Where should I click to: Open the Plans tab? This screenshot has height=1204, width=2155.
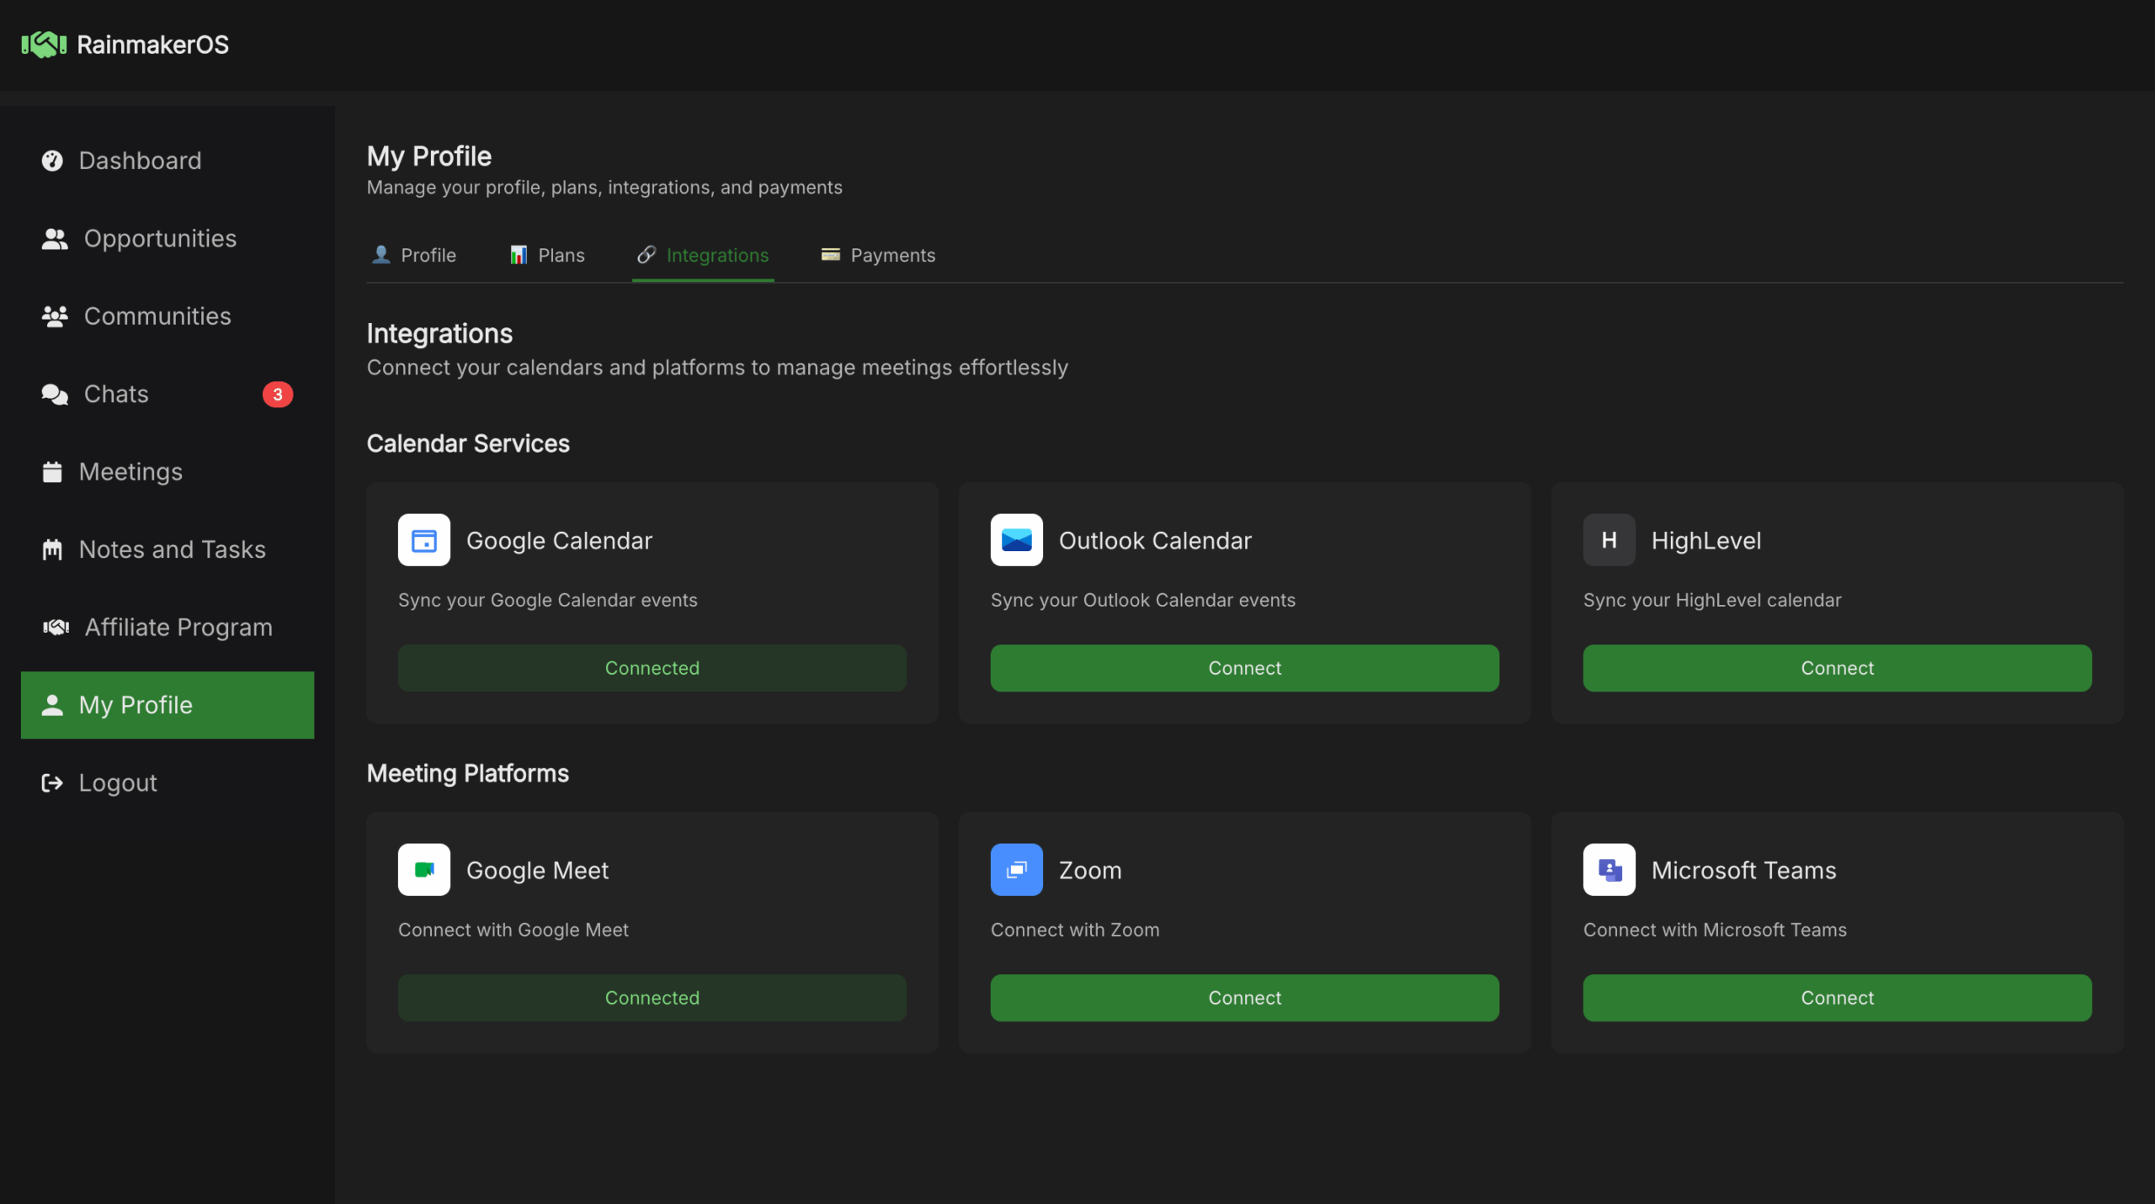(x=547, y=255)
